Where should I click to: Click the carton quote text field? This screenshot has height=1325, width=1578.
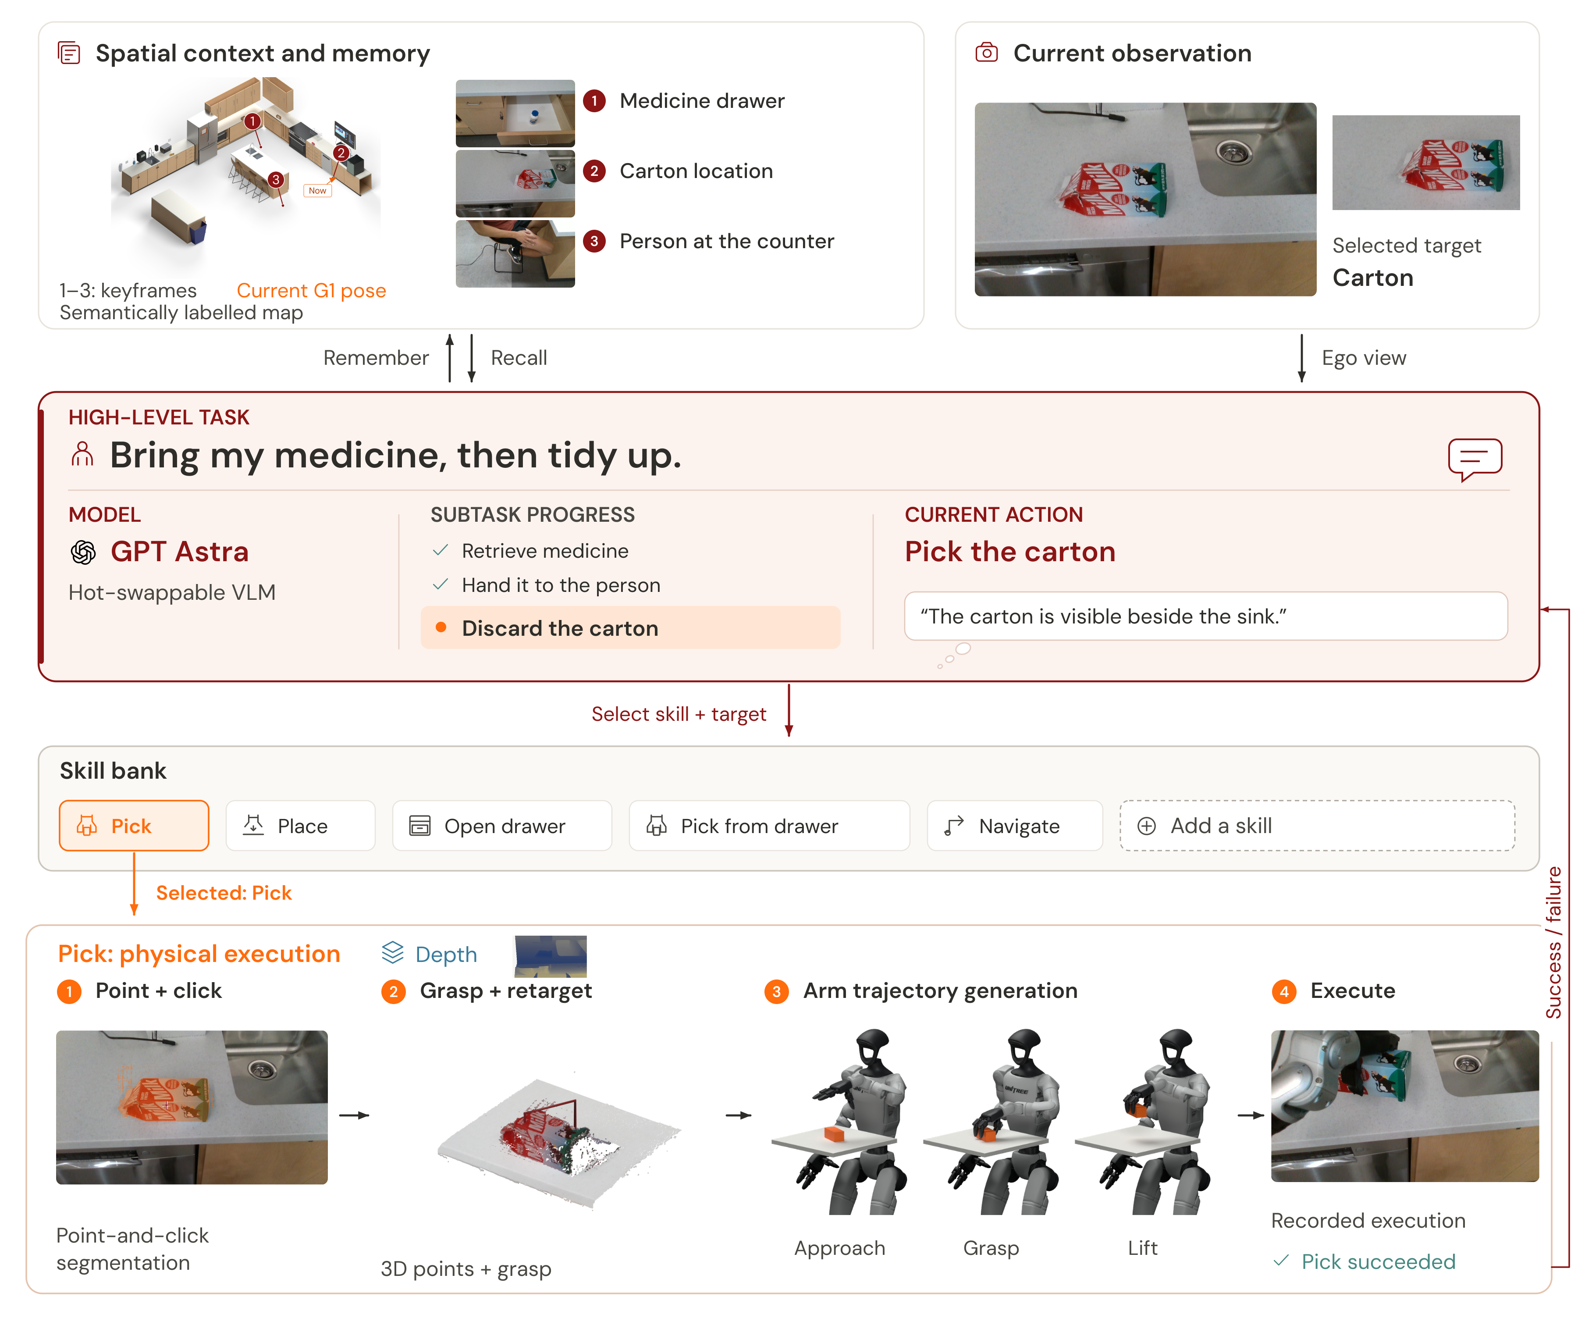coord(1205,616)
